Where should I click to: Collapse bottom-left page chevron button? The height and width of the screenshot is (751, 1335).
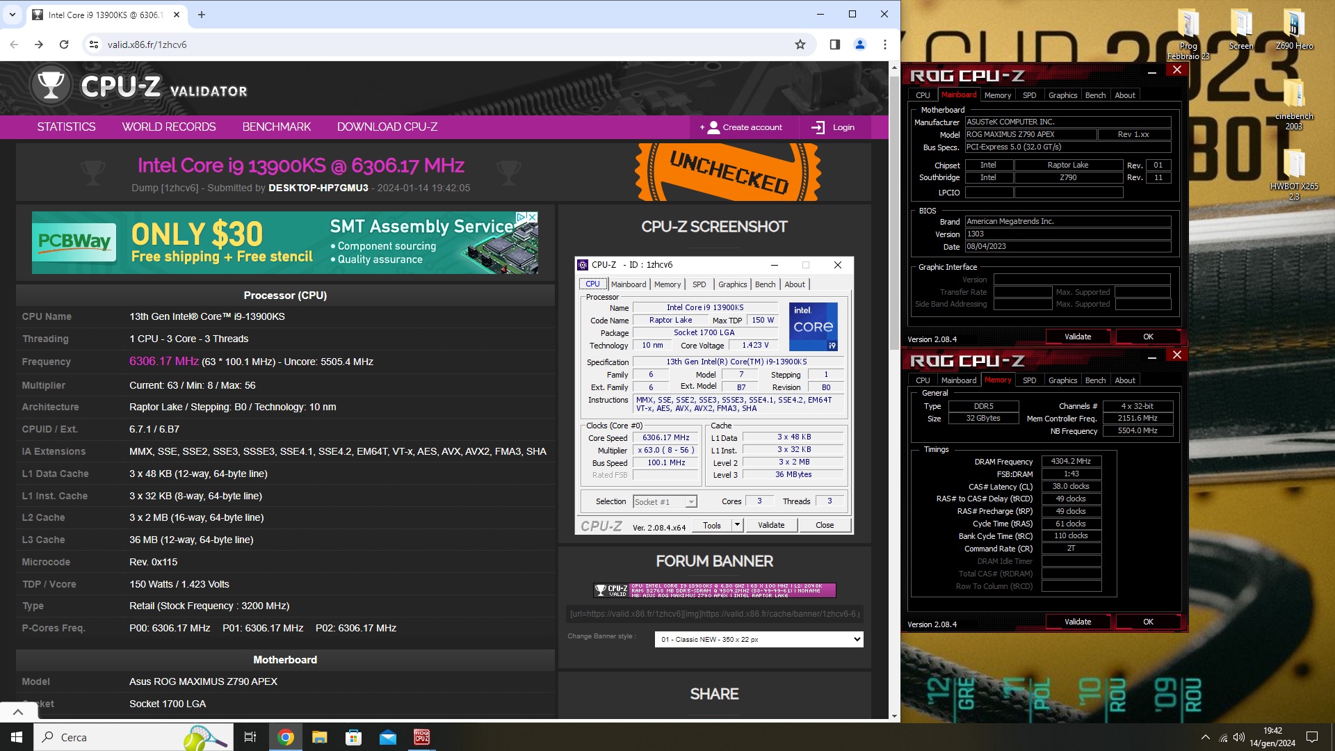pos(18,711)
